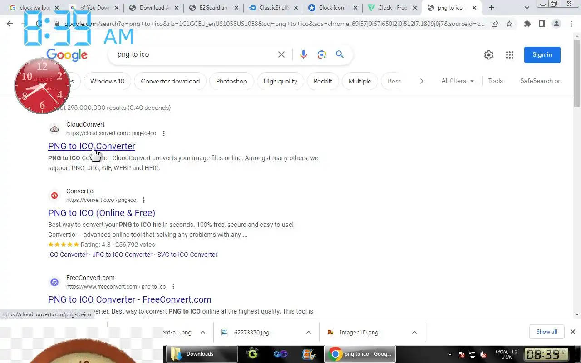Open the search Tools option
The width and height of the screenshot is (581, 363).
click(495, 81)
